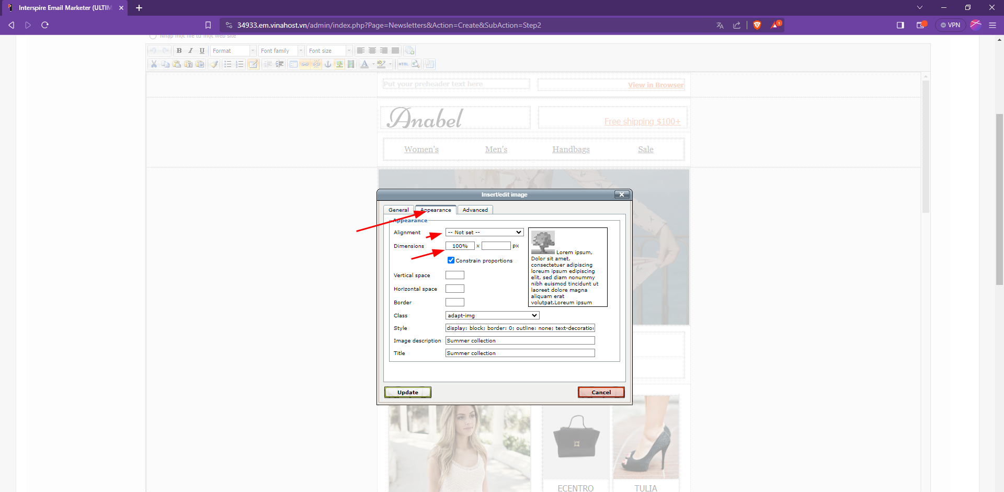Image resolution: width=1004 pixels, height=492 pixels.
Task: Click the Image description text field
Action: [520, 340]
